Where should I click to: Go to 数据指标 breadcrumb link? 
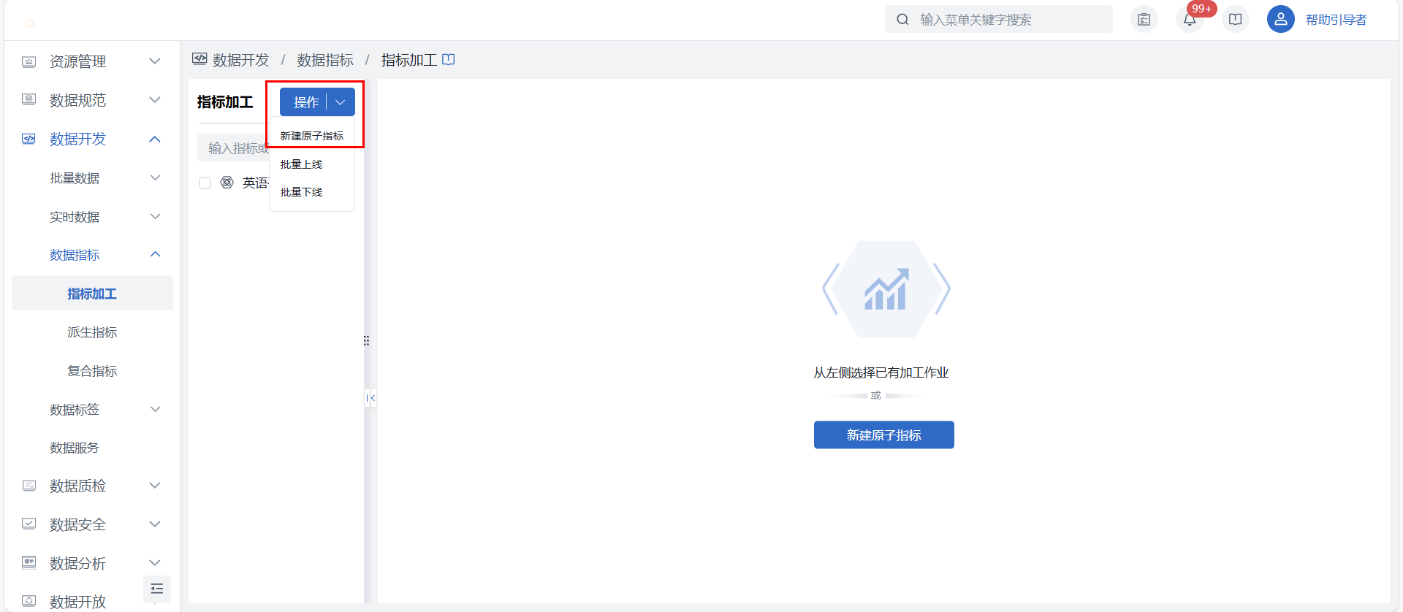tap(325, 60)
